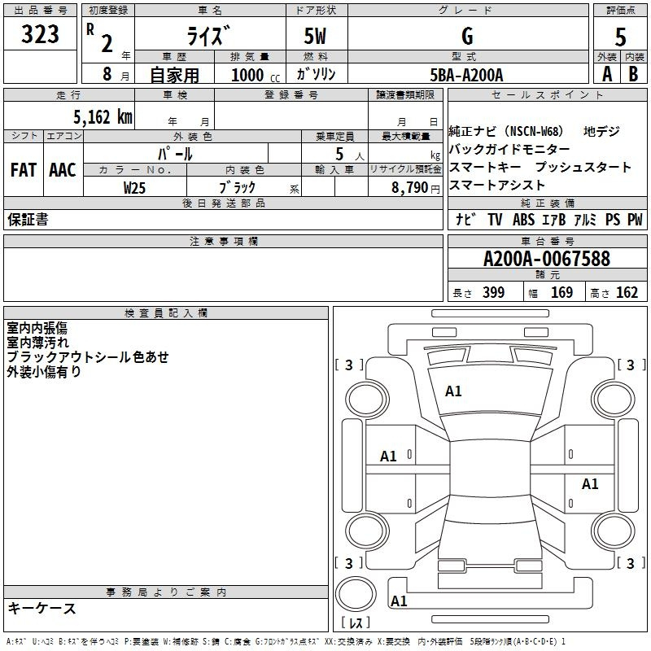The height and width of the screenshot is (651, 651).
Task: Click A1 mark on rear bumper
Action: point(399,601)
